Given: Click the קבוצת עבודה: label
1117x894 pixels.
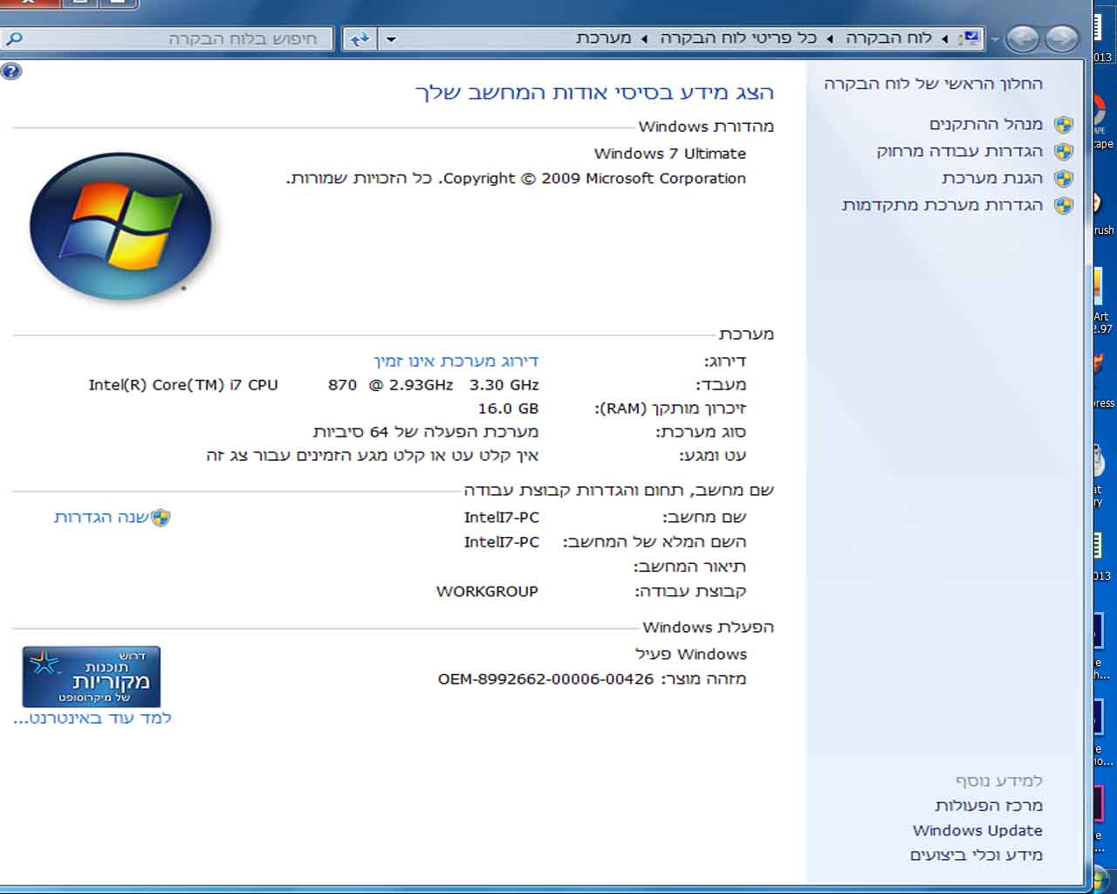Looking at the screenshot, I should point(690,592).
